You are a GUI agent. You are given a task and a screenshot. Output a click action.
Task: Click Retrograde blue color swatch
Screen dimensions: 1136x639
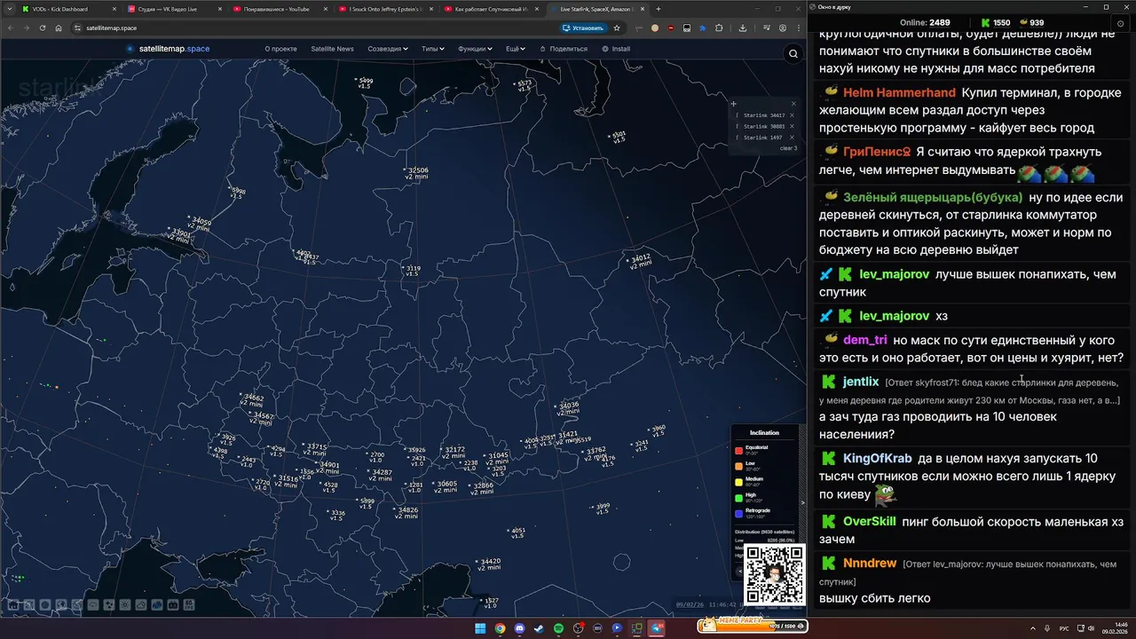pos(738,514)
